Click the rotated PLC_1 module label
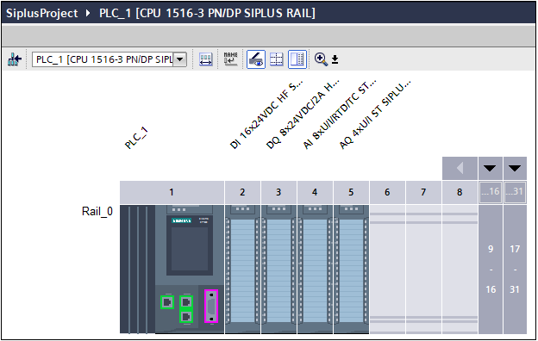 click(136, 138)
